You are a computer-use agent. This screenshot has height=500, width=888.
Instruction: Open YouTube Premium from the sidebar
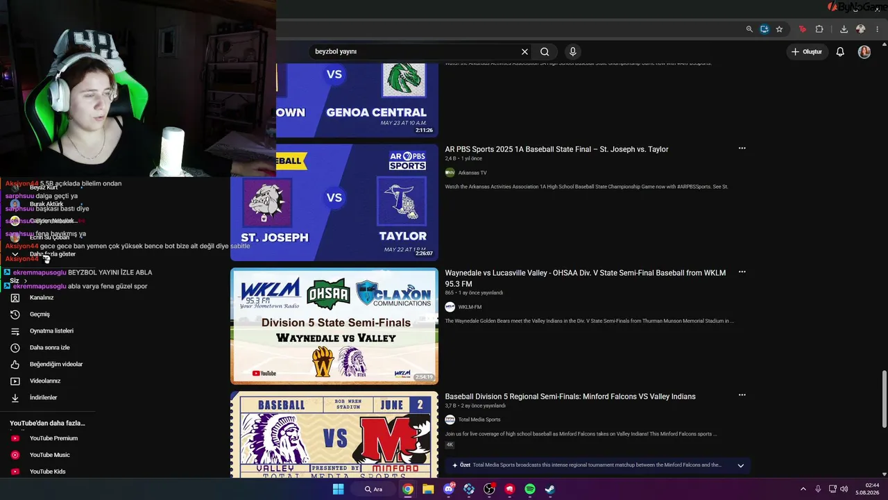(x=53, y=438)
